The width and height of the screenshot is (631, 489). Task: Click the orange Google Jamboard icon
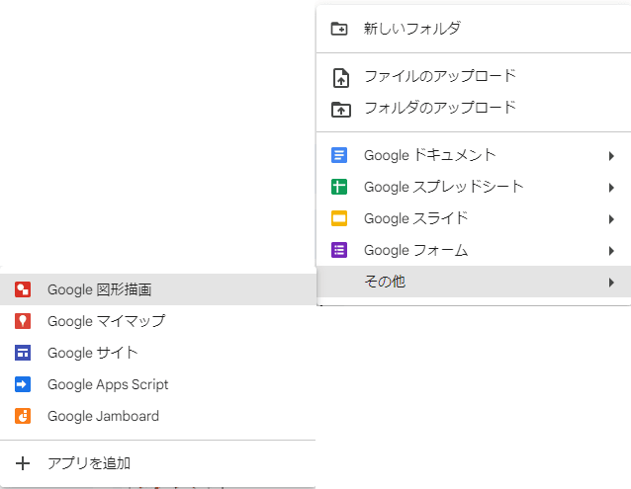click(x=23, y=416)
